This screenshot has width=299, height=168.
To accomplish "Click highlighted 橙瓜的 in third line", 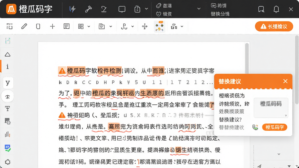I will click(x=101, y=93).
